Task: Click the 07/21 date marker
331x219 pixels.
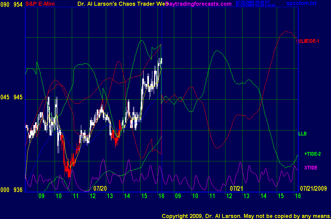Action: coord(236,188)
